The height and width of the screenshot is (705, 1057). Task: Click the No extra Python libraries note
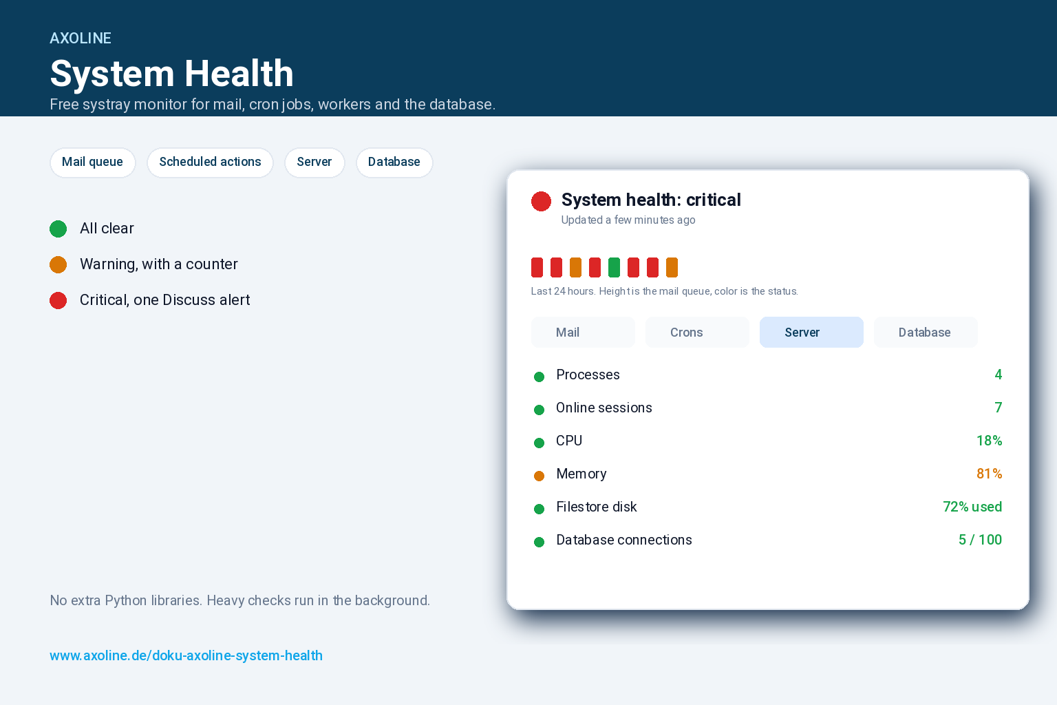[239, 600]
